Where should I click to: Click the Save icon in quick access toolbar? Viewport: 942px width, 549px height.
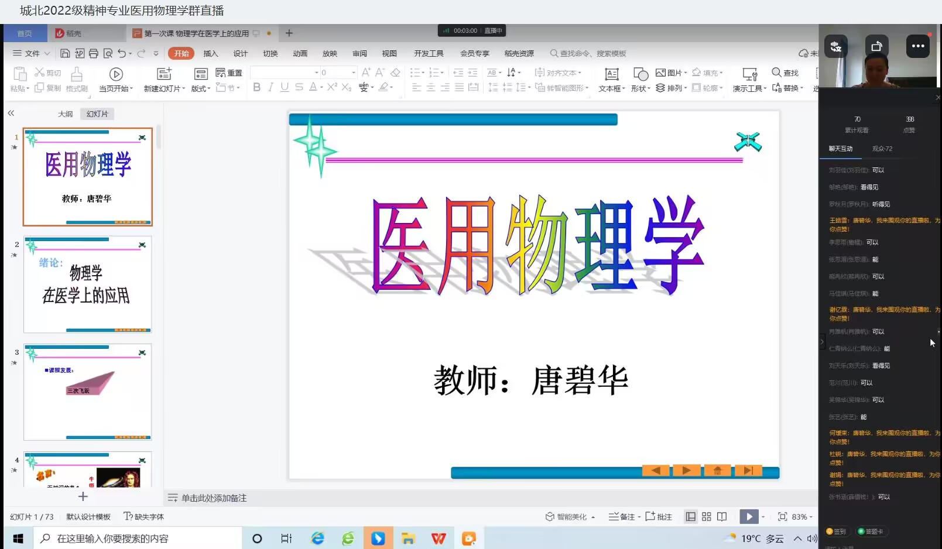(65, 53)
